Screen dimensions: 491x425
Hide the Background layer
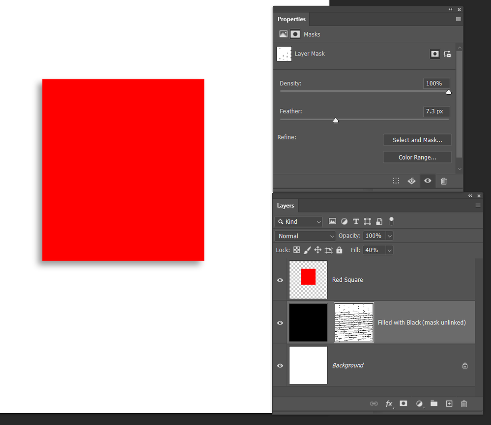click(280, 365)
